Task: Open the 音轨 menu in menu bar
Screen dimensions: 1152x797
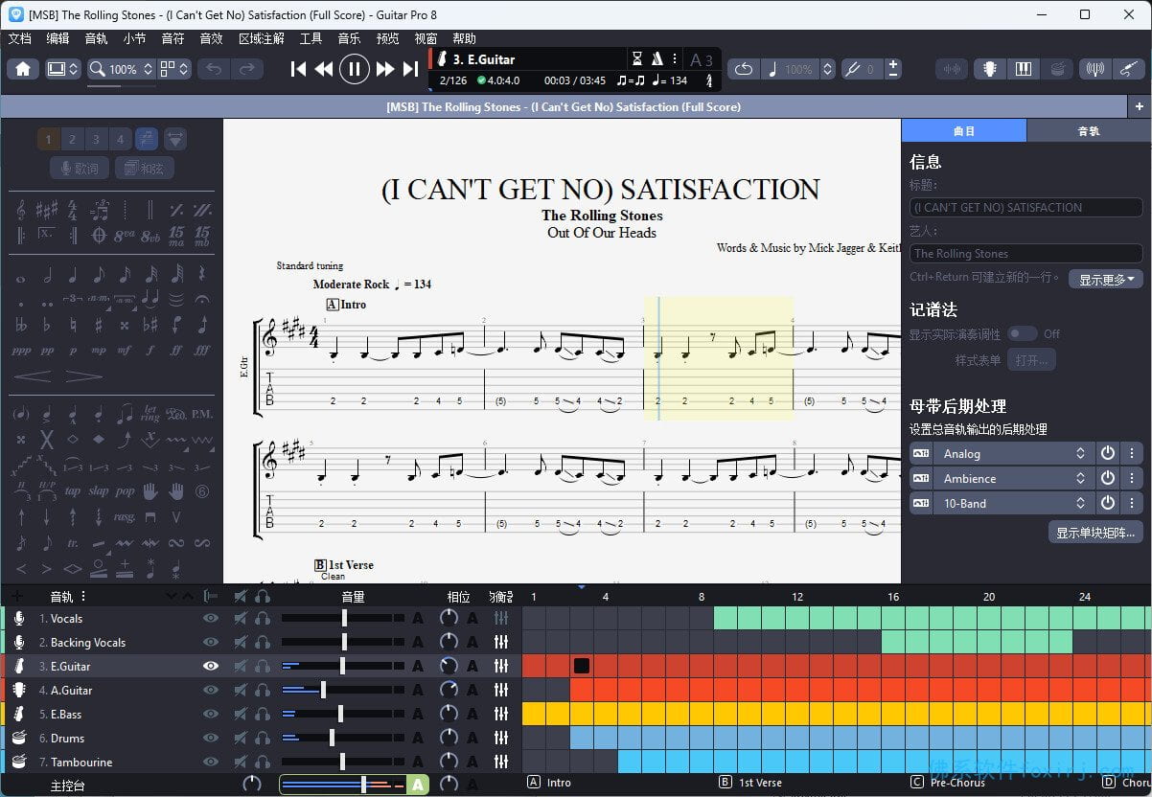Action: (x=96, y=38)
